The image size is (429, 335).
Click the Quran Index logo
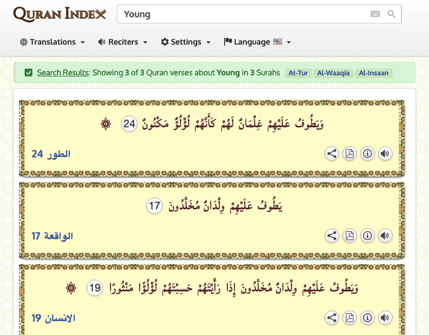click(60, 14)
